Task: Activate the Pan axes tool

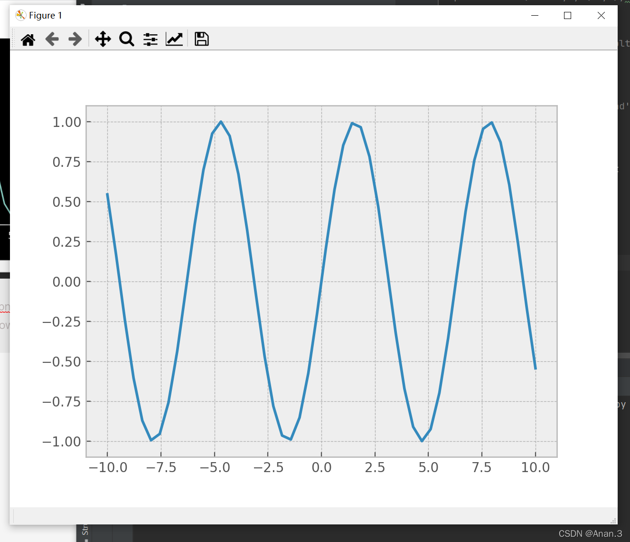Action: [103, 39]
